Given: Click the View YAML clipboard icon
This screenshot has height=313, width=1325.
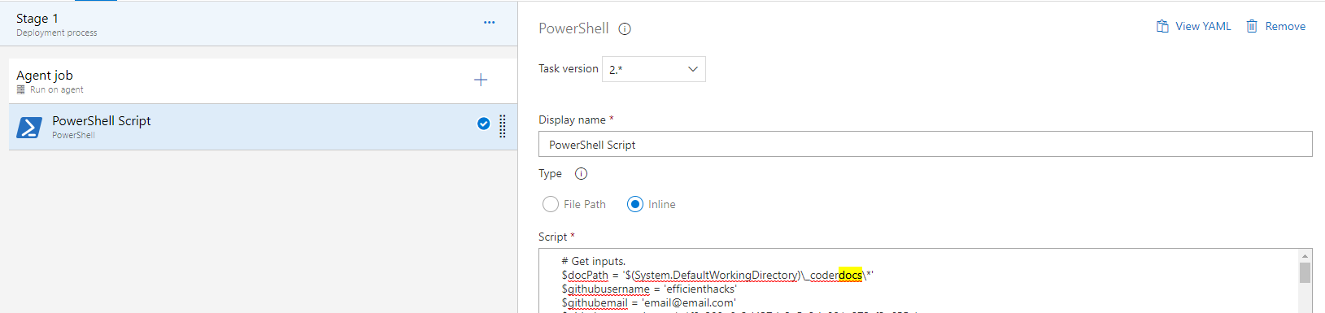Looking at the screenshot, I should click(1162, 26).
